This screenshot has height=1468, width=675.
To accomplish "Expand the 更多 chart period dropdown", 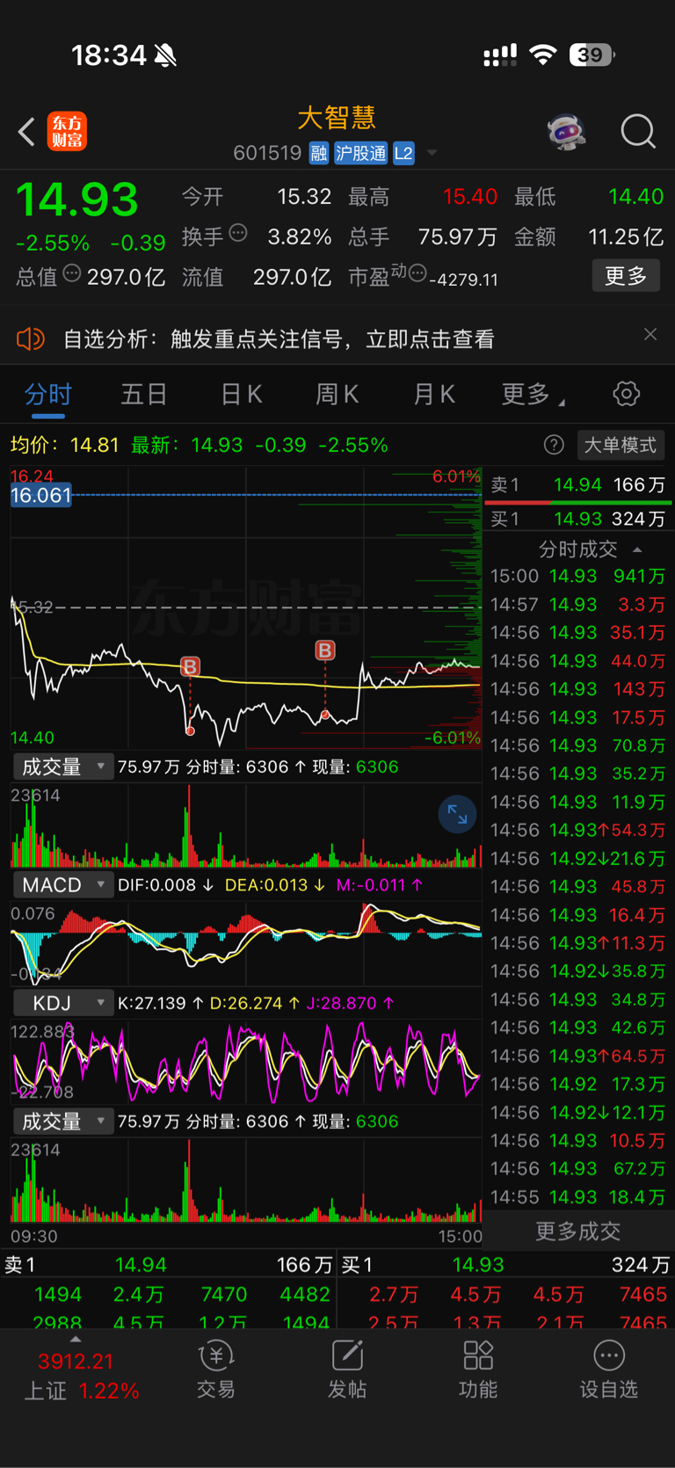I will [533, 394].
